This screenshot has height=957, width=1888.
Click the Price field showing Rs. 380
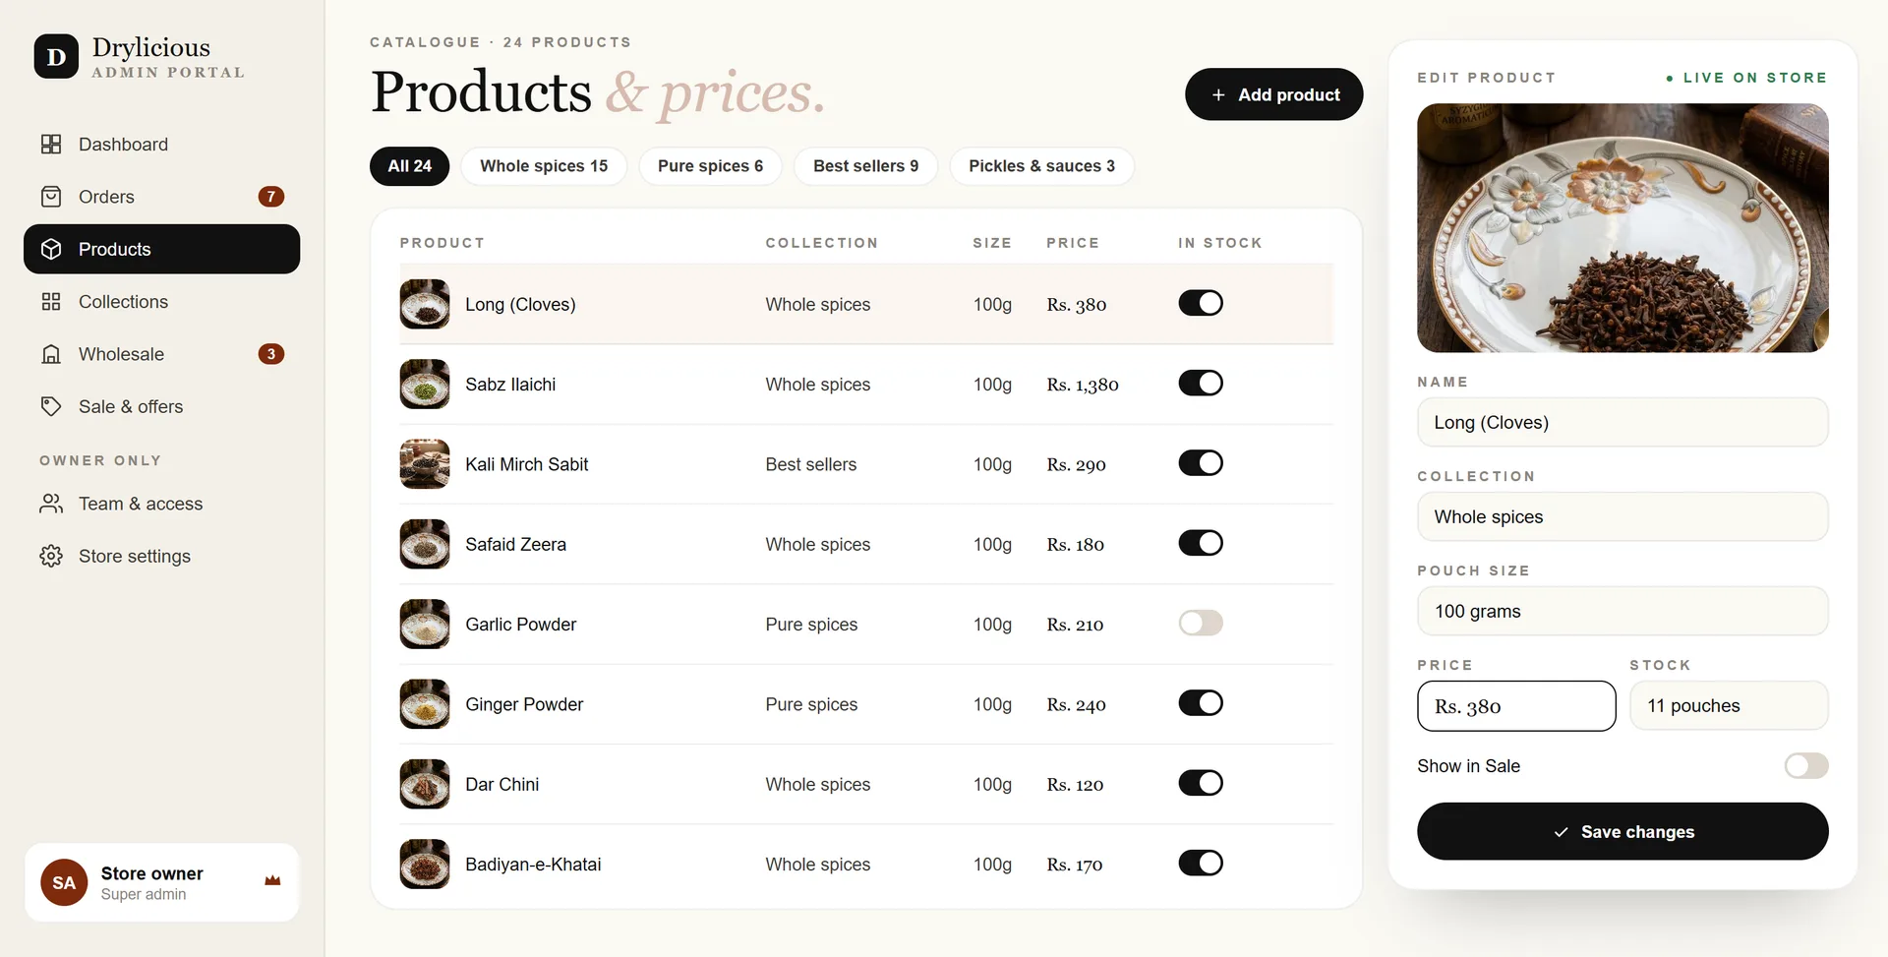(1516, 706)
